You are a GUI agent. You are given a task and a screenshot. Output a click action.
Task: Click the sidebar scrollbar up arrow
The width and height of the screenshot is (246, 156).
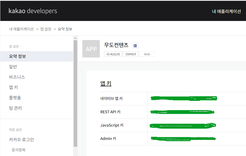click(x=76, y=38)
